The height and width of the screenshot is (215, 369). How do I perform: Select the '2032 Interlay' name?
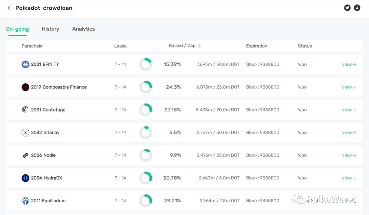45,133
